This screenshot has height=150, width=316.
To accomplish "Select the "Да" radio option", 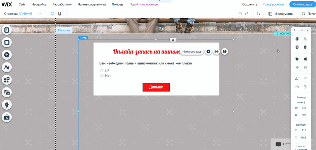I will pos(102,70).
